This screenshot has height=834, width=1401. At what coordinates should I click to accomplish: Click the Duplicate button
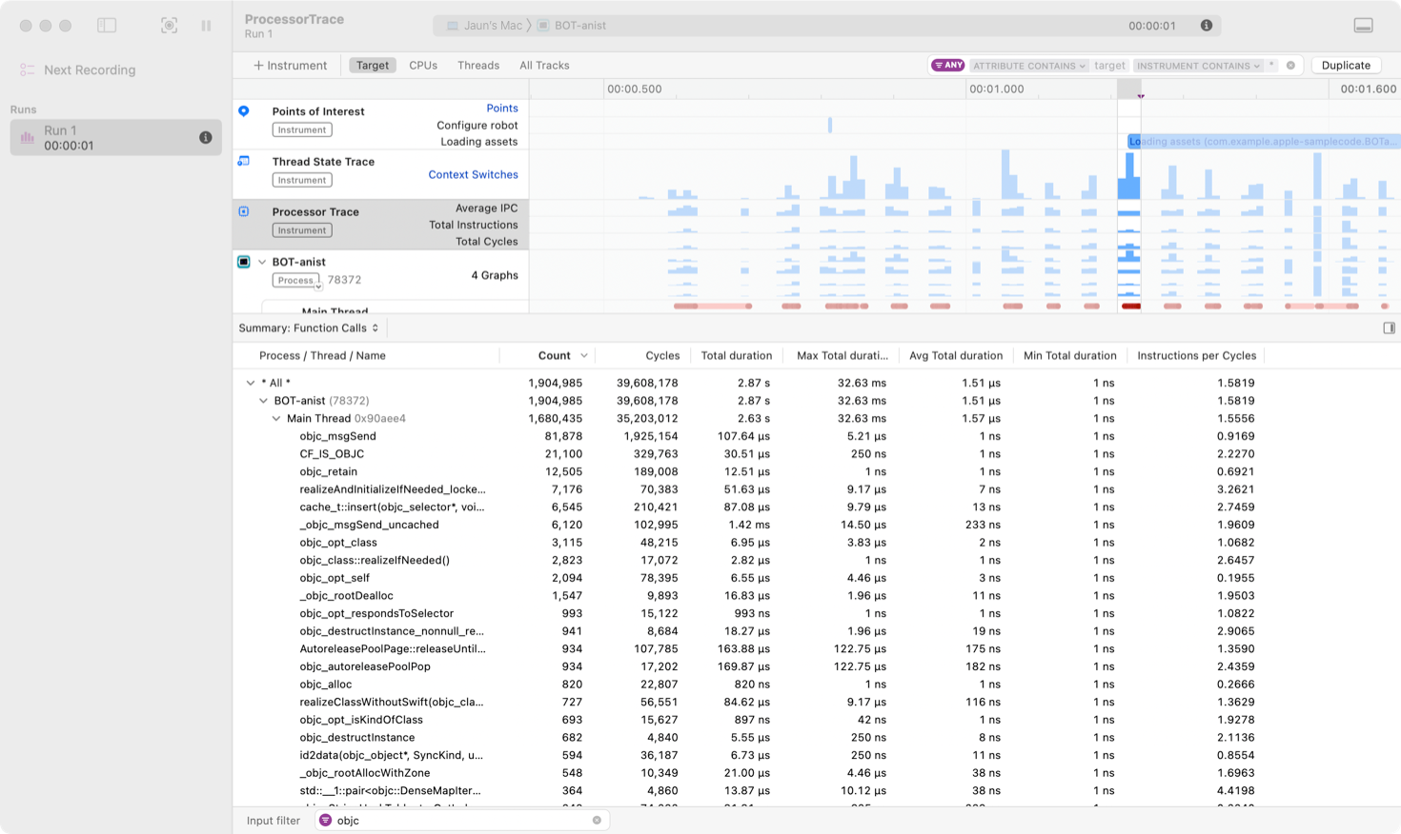tap(1346, 65)
